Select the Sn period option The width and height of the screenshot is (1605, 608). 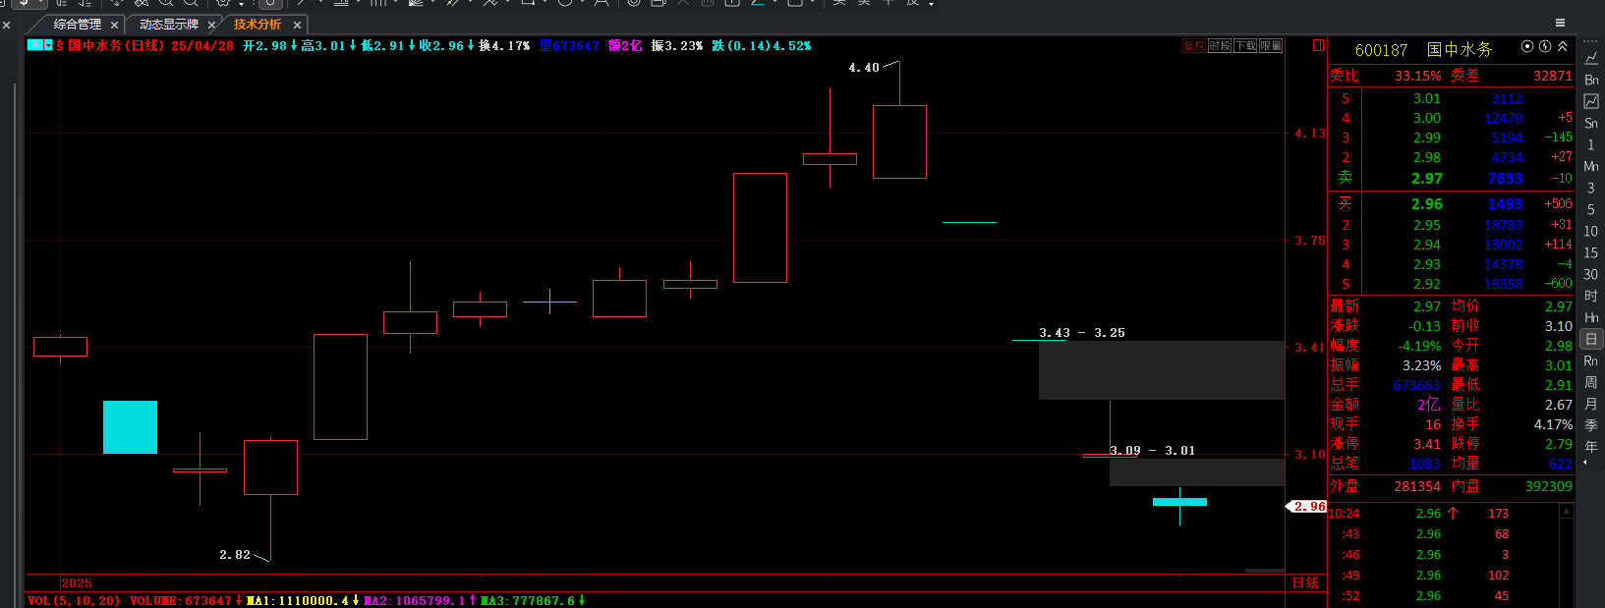coord(1591,123)
